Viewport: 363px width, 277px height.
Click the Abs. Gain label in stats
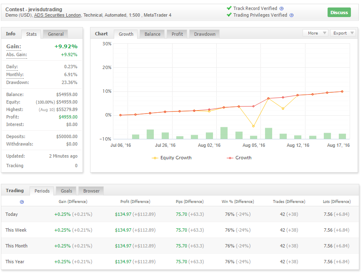(16, 55)
